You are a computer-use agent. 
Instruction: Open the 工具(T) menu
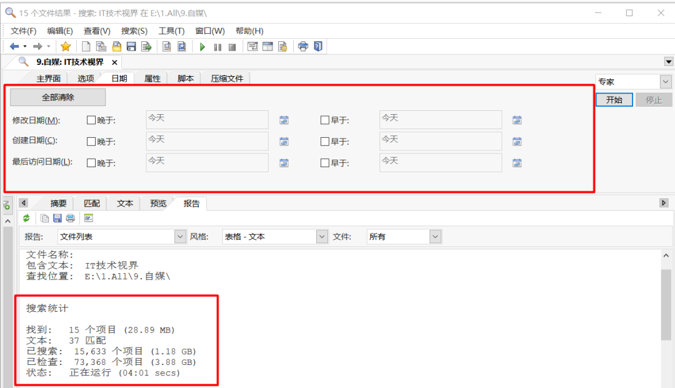pos(171,31)
